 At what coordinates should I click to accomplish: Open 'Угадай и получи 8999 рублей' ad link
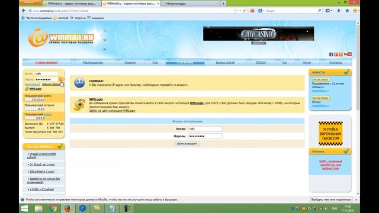41,156
